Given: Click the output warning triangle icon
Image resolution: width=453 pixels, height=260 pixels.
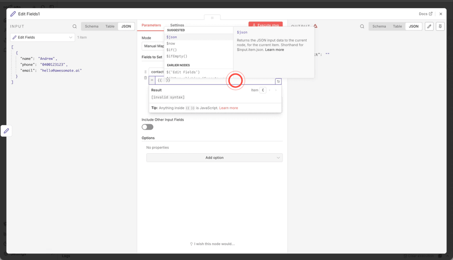Looking at the screenshot, I should 315,26.
